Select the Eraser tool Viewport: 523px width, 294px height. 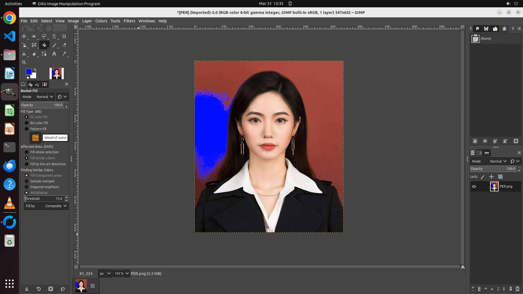pyautogui.click(x=64, y=45)
